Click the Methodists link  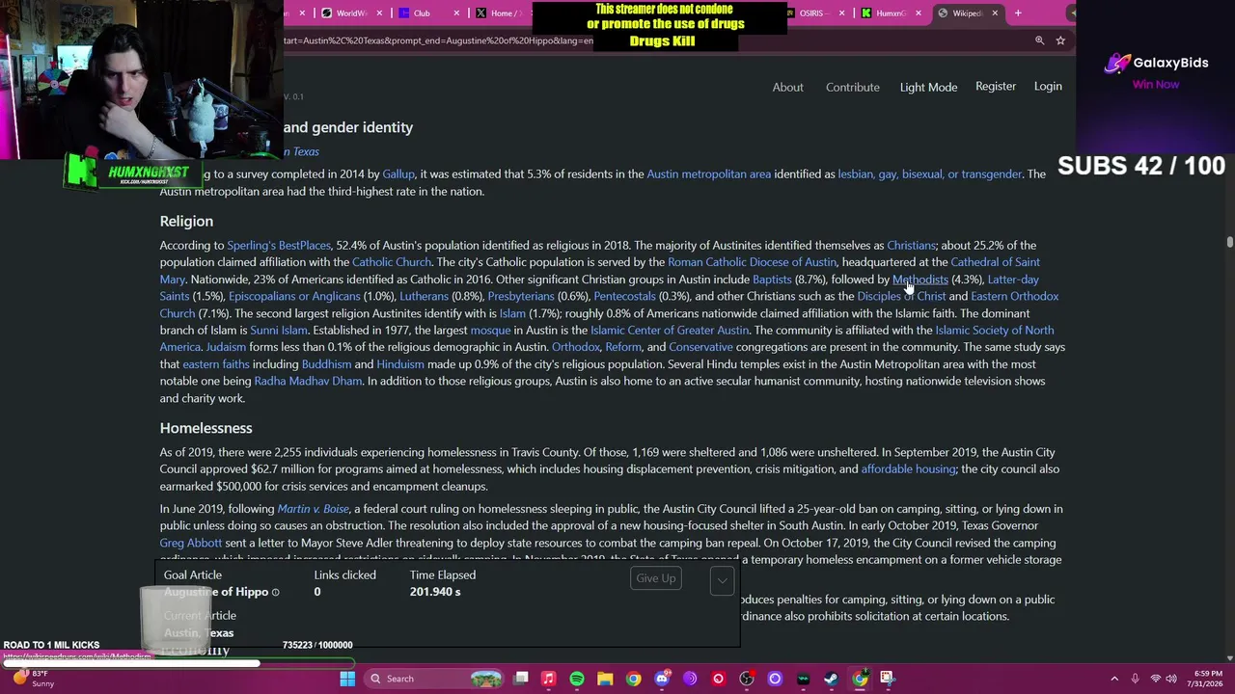(920, 280)
